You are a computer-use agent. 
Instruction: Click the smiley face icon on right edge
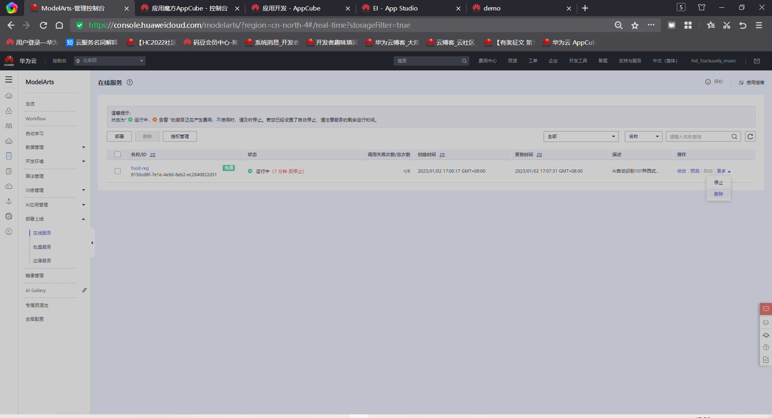pos(766,323)
